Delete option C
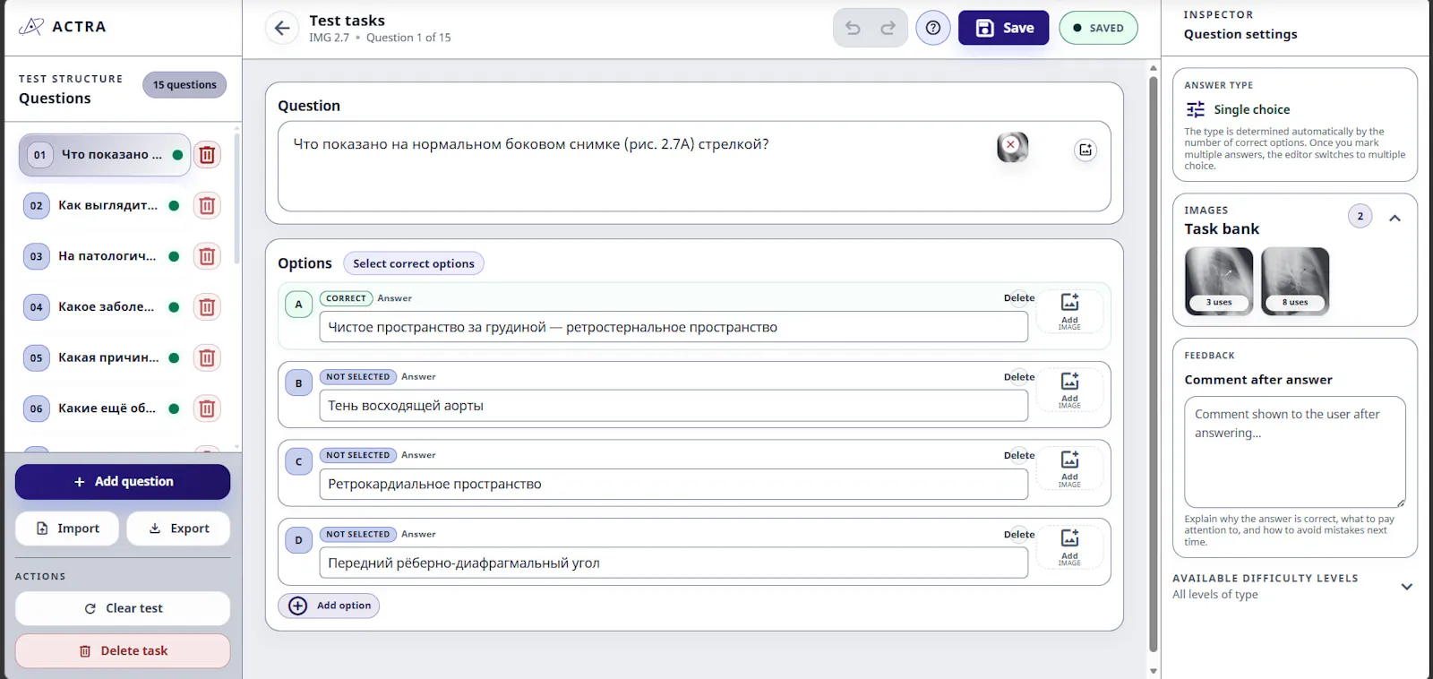The width and height of the screenshot is (1433, 679). point(1019,455)
